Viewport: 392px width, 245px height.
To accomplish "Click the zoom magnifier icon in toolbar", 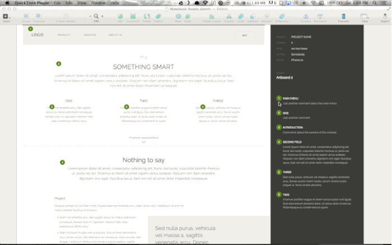I will 96,16.
